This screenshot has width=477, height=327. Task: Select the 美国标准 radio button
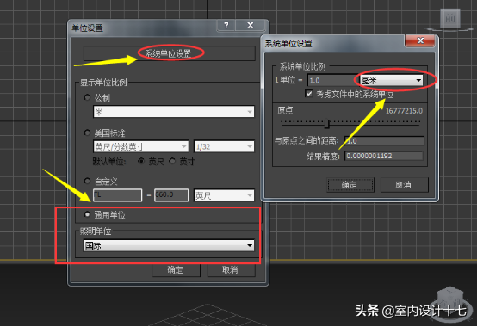pos(87,133)
